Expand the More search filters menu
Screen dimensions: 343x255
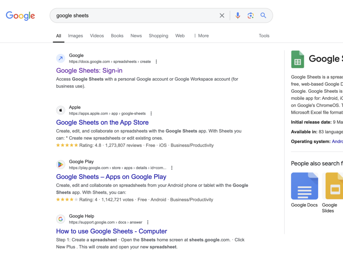tap(201, 36)
